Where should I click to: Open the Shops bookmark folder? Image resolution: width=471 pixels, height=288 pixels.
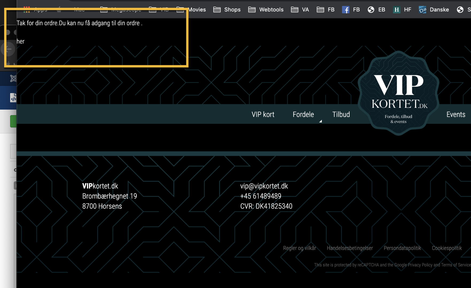(x=227, y=10)
